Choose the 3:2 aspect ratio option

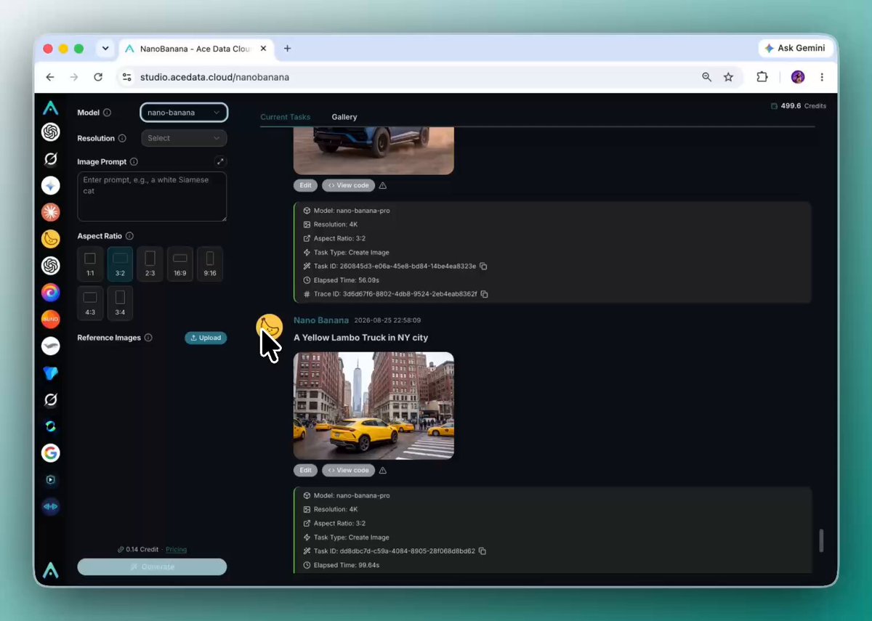120,264
